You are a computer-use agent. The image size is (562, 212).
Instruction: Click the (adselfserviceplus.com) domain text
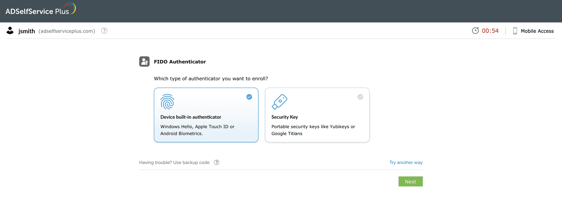(x=67, y=31)
